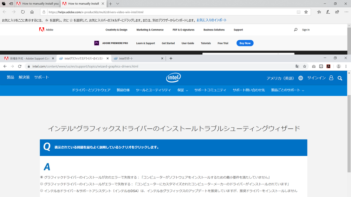Click Chrome back arrow
351x197 pixels.
pos(5,66)
